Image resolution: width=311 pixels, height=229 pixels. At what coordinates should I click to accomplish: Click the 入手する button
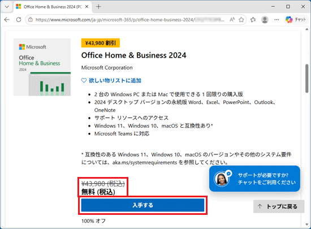[x=142, y=205]
